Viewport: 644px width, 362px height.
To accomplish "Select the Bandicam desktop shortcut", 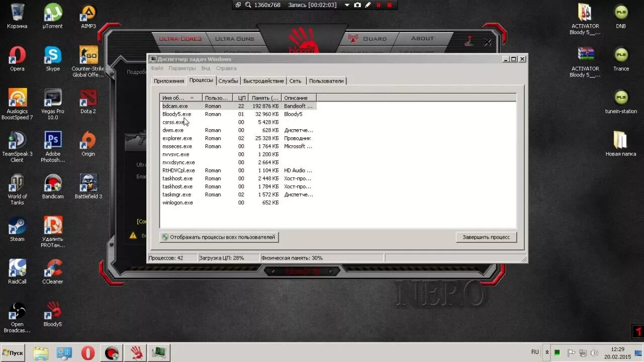I will click(x=53, y=187).
